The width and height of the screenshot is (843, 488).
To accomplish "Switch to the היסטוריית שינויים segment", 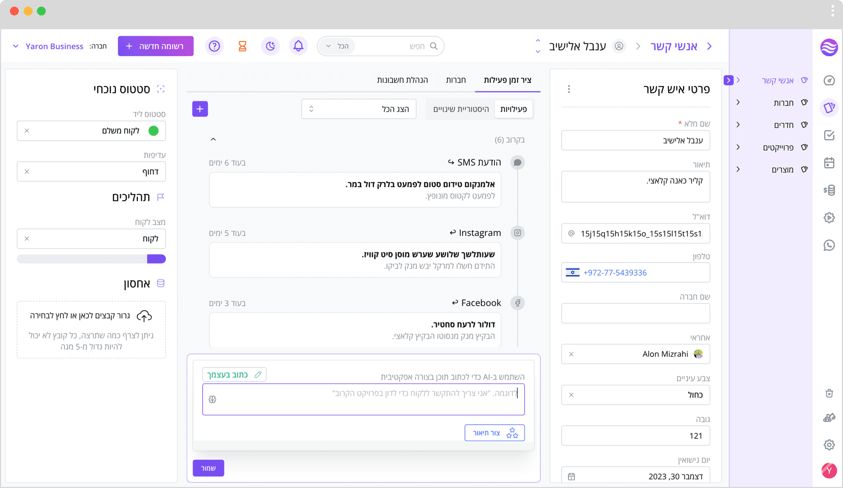I will point(461,109).
